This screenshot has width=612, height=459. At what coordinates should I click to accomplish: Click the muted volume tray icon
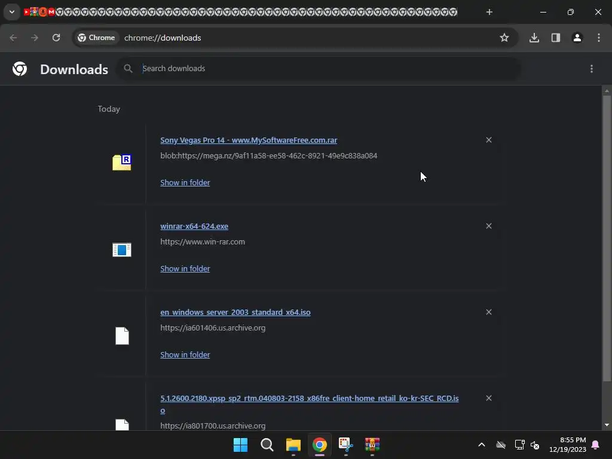click(535, 445)
